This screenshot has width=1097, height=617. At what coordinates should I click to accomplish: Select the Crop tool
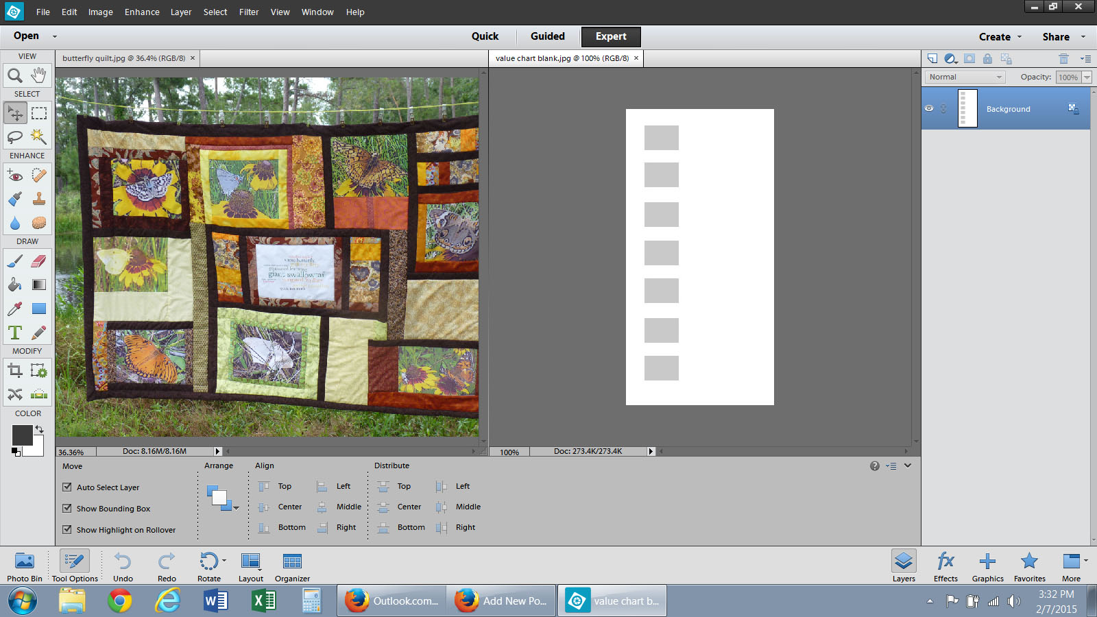click(15, 371)
